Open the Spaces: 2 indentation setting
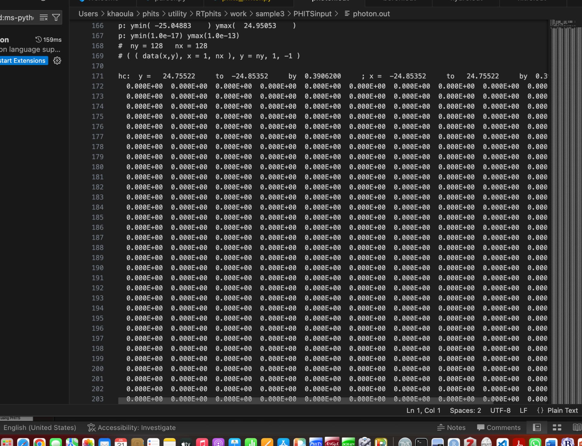Viewport: 582px width, 446px height. click(x=465, y=411)
